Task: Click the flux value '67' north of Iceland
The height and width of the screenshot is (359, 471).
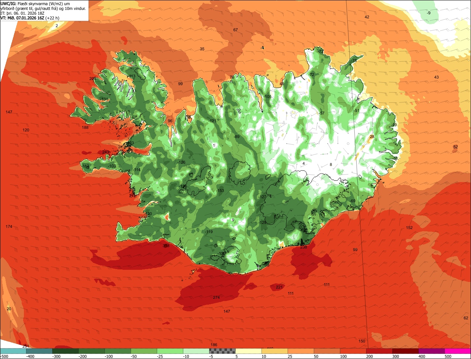Action: click(235, 30)
